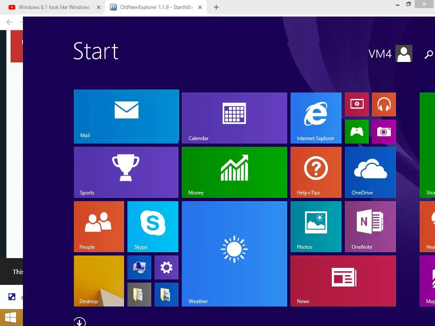The width and height of the screenshot is (435, 326).
Task: Open the This PC computer tile
Action: coord(139,267)
